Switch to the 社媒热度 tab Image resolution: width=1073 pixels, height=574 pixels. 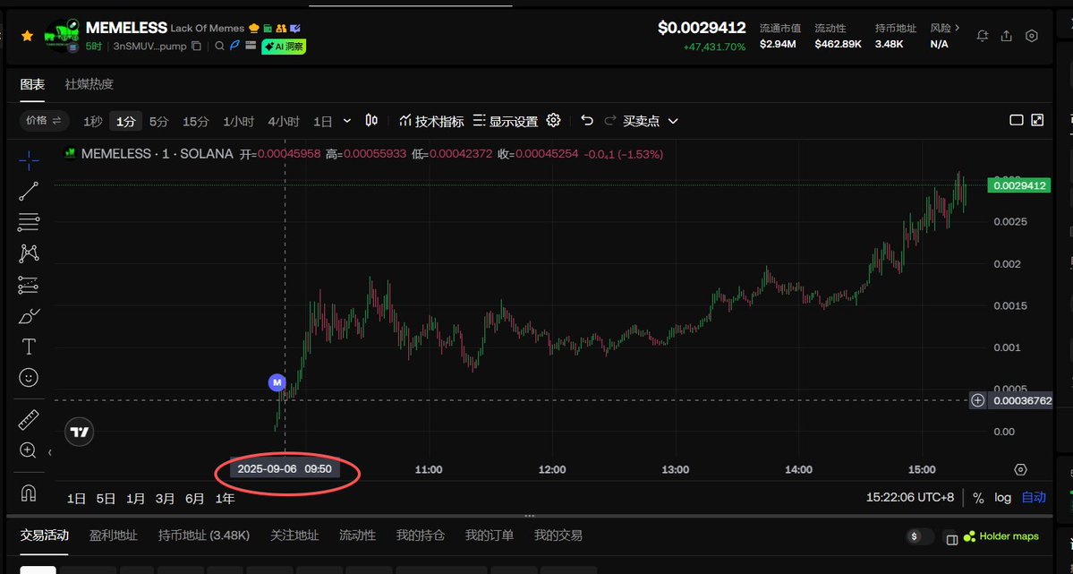tap(89, 84)
